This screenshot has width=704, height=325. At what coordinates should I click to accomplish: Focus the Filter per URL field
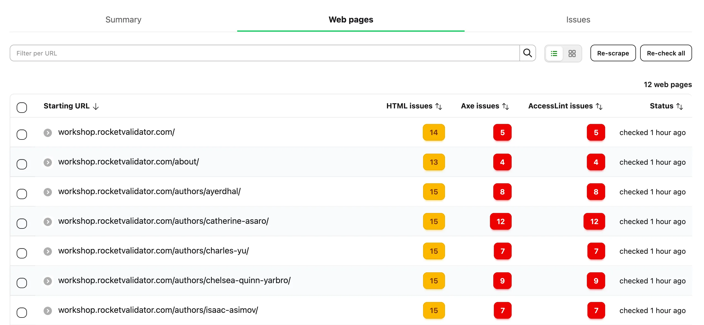265,53
